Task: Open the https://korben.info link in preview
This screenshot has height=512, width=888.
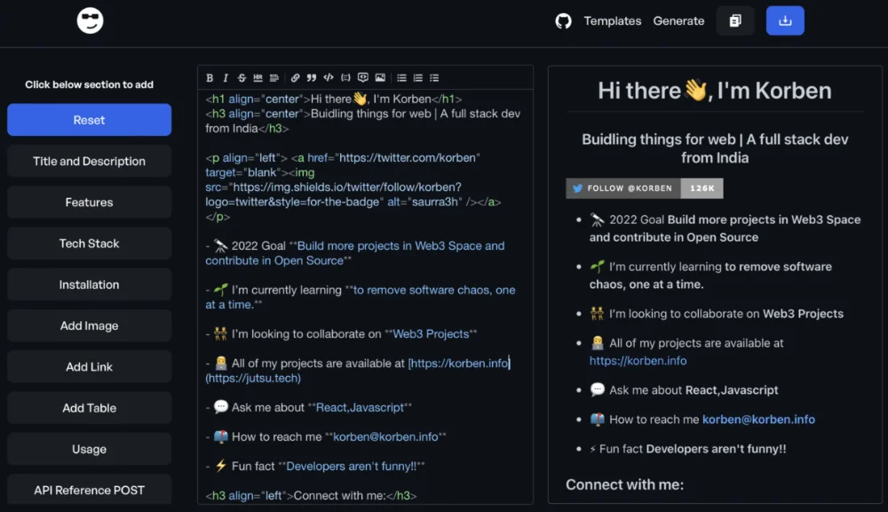Action: [x=638, y=361]
